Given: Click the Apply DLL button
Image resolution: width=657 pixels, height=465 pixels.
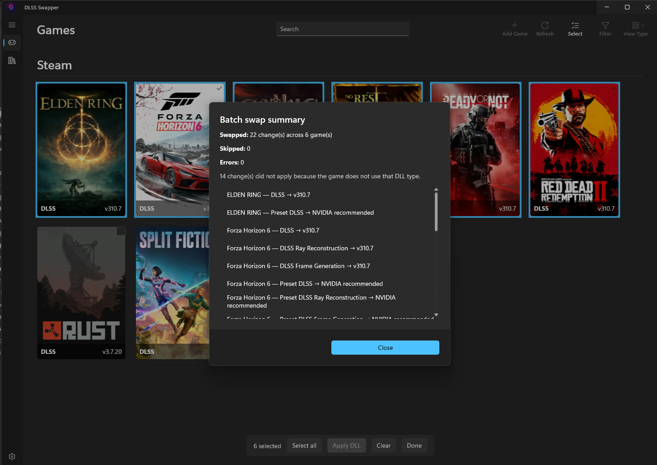Looking at the screenshot, I should point(346,445).
